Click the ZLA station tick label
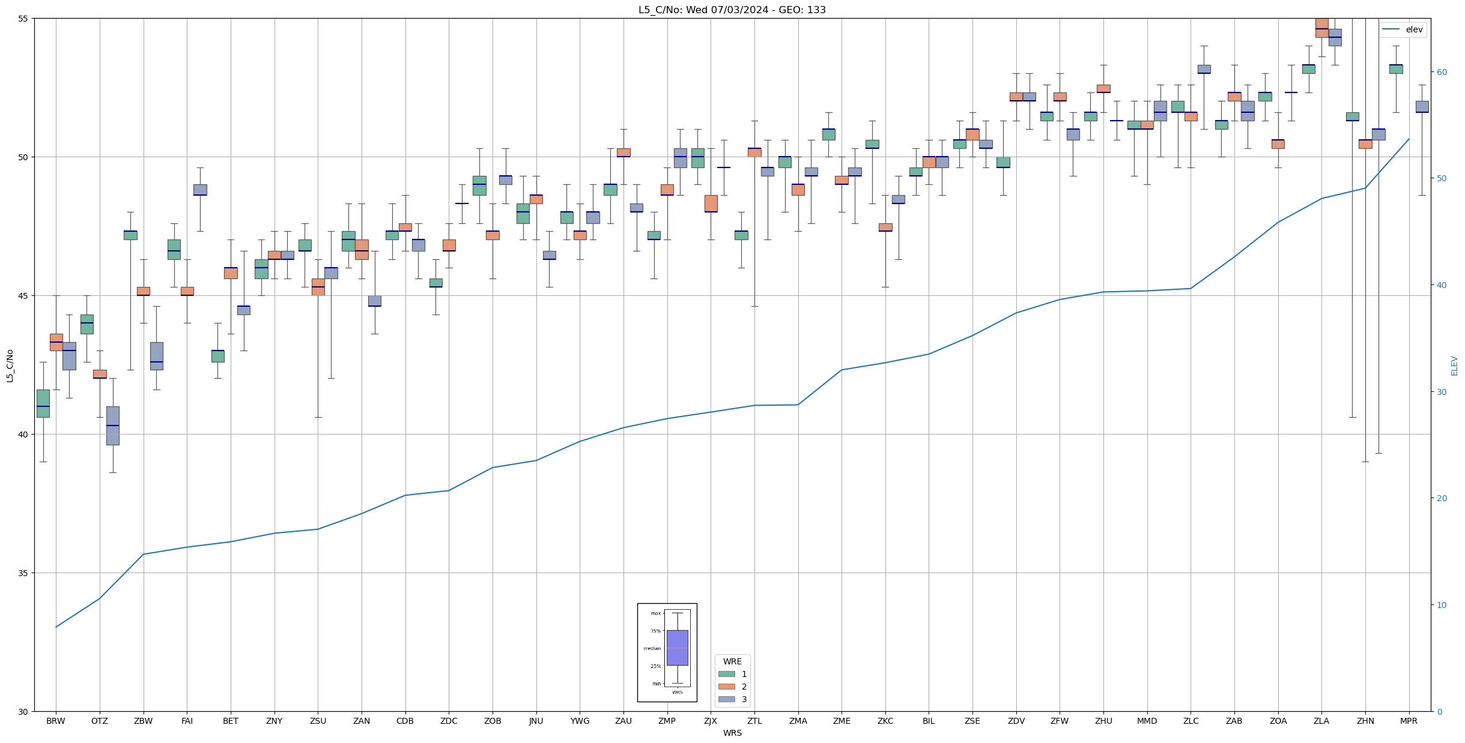The height and width of the screenshot is (743, 1465). (1321, 721)
